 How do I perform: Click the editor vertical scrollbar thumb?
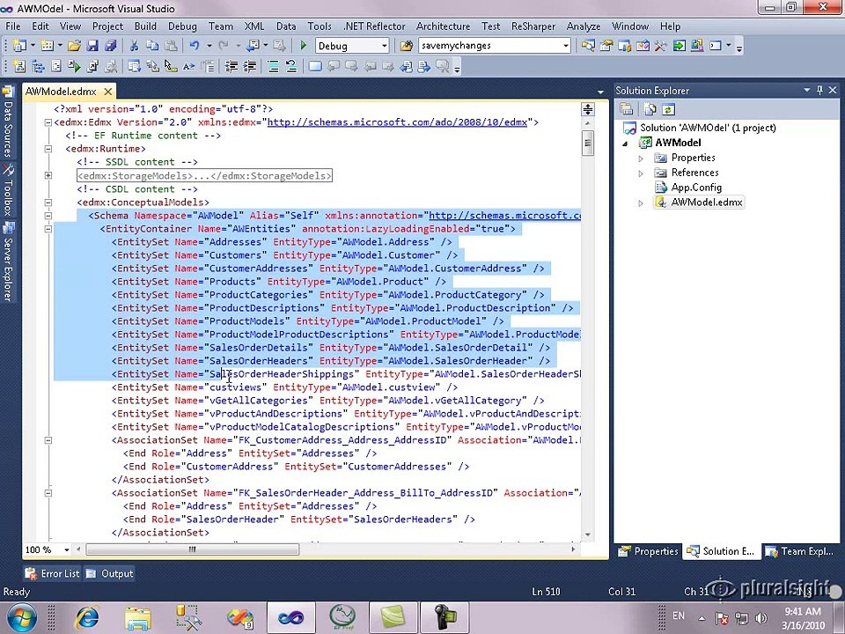pos(588,144)
